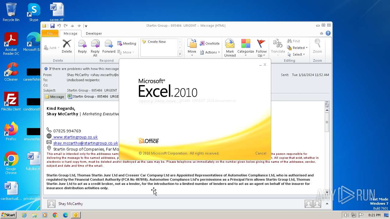The image size is (390, 219).
Task: Select the Message body tab
Action: (55, 96)
